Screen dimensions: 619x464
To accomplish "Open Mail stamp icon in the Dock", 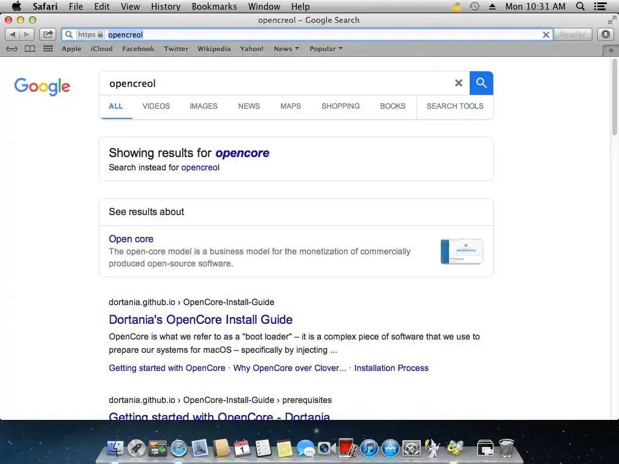I will pos(200,449).
